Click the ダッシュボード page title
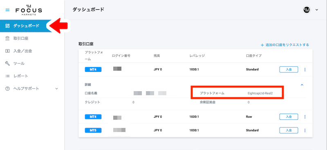327x150 pixels. coord(88,9)
